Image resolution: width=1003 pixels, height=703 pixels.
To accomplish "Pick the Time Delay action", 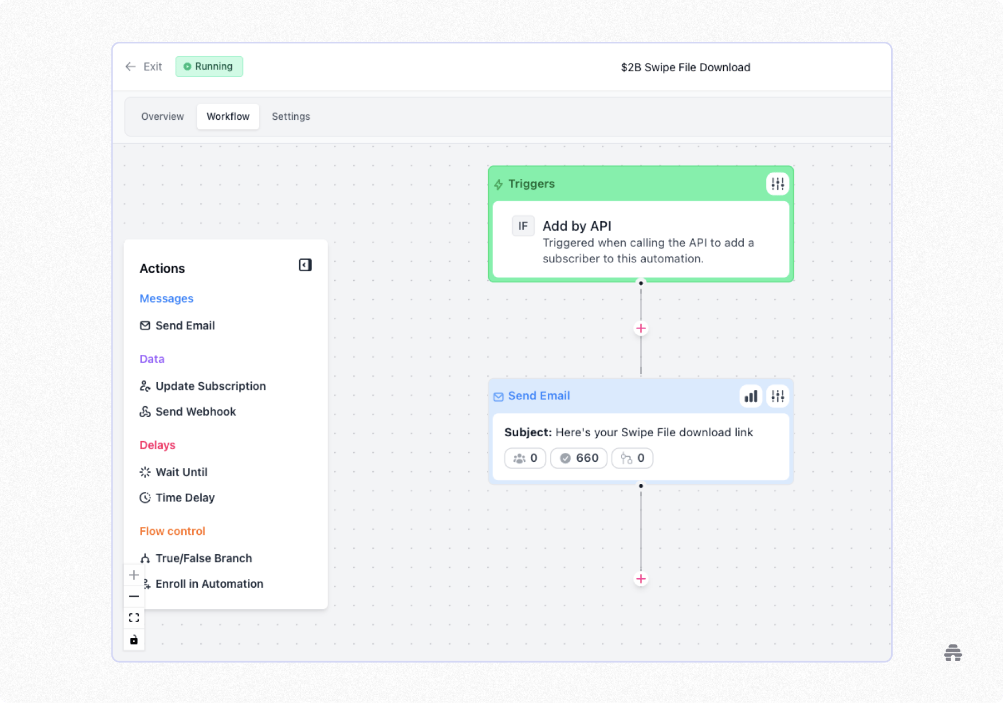I will [185, 497].
